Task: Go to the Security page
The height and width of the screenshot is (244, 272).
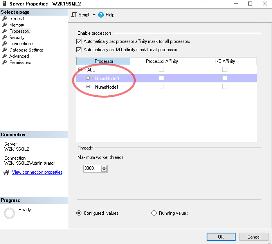Action: [x=17, y=37]
